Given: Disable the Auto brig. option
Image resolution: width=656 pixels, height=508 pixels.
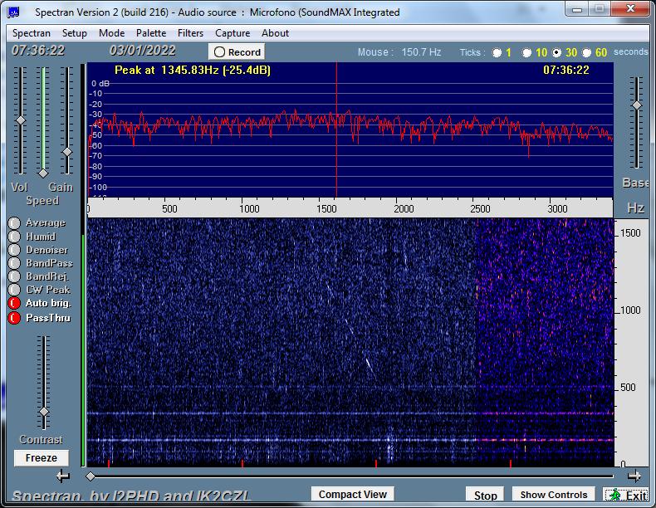Looking at the screenshot, I should [14, 303].
